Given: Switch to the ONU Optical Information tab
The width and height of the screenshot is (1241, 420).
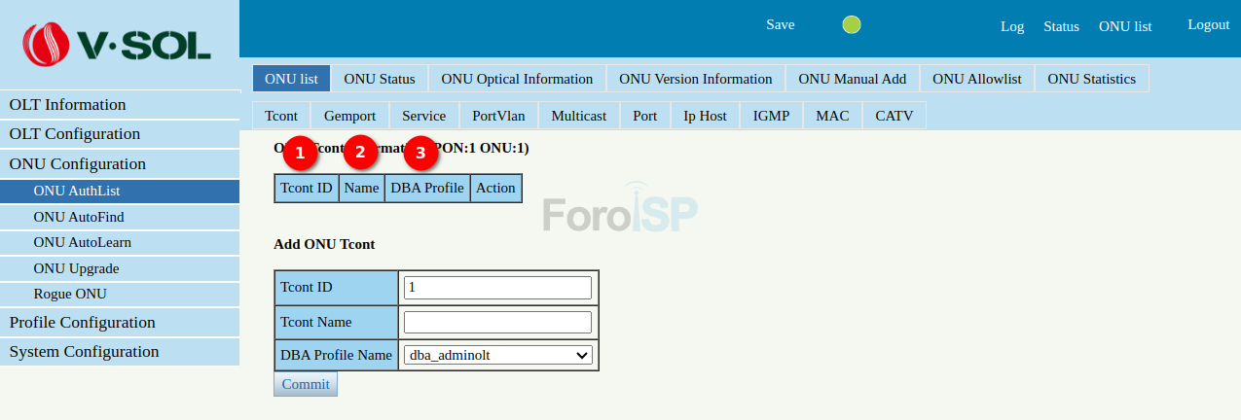Looking at the screenshot, I should (x=517, y=79).
